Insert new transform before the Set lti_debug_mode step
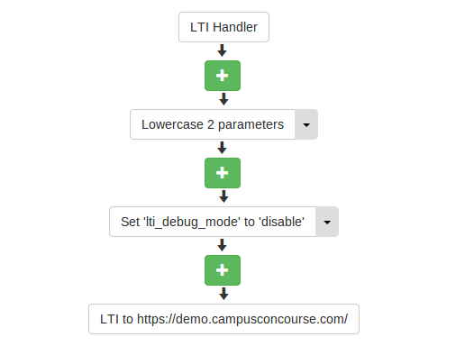This screenshot has height=346, width=456. point(223,173)
